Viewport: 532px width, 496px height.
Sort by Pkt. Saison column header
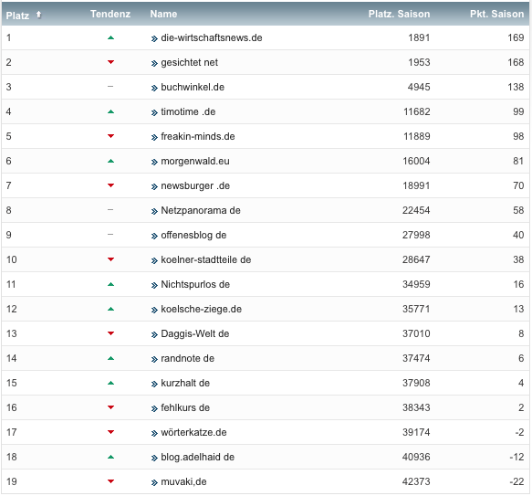point(496,14)
